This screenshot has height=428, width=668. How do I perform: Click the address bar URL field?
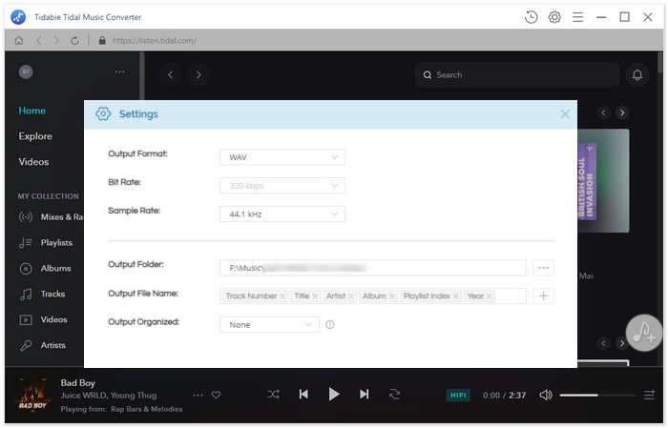[x=155, y=40]
